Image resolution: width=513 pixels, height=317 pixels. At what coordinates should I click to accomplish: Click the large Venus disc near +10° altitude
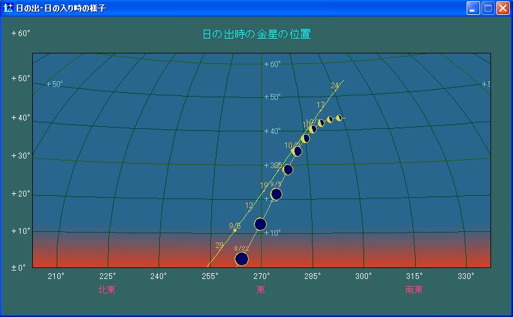(260, 224)
